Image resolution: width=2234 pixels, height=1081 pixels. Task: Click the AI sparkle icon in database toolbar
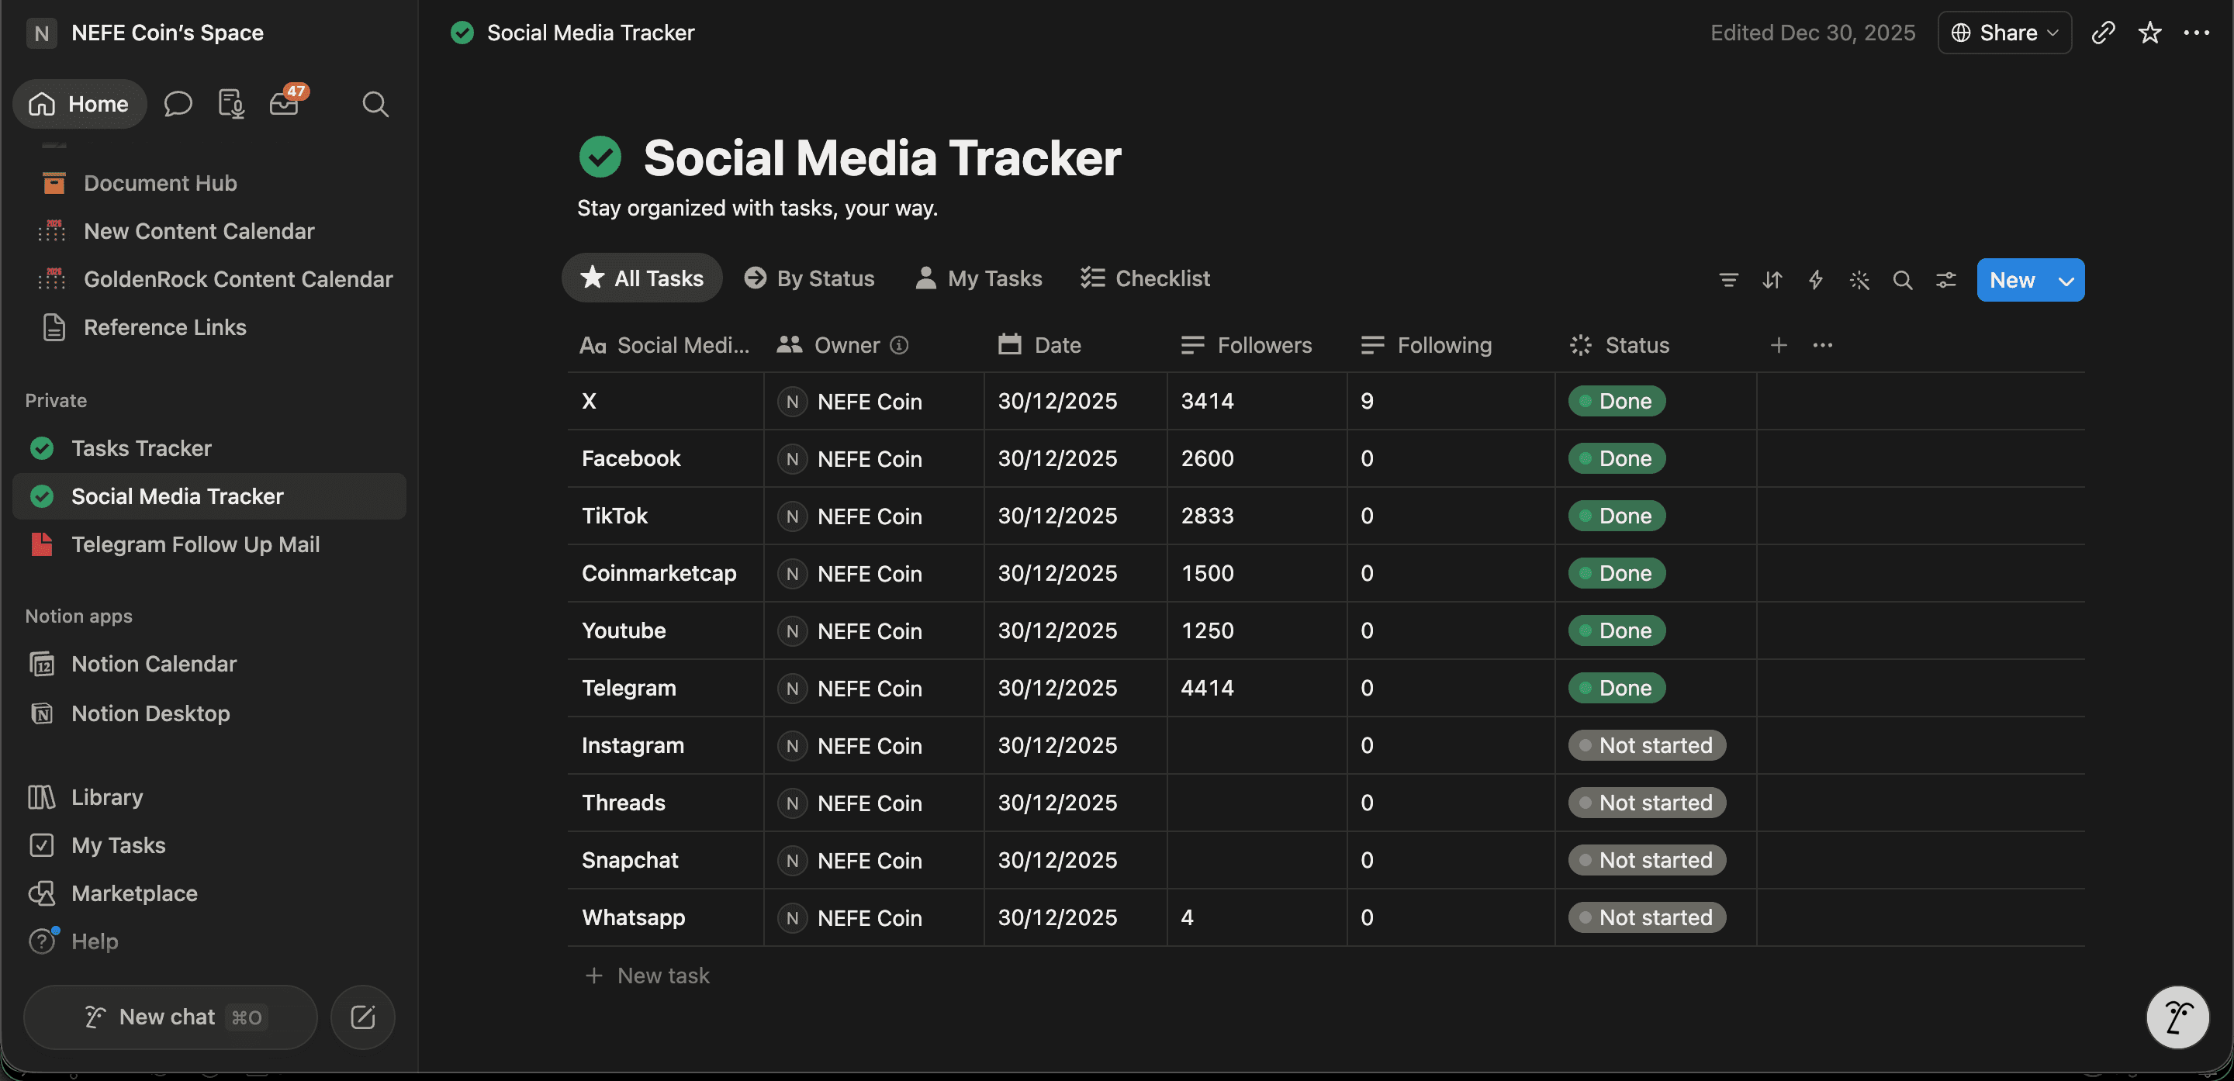click(1859, 280)
